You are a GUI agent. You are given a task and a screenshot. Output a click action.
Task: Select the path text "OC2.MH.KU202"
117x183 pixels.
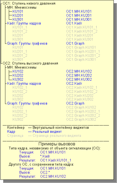pyautogui.click(x=79, y=75)
